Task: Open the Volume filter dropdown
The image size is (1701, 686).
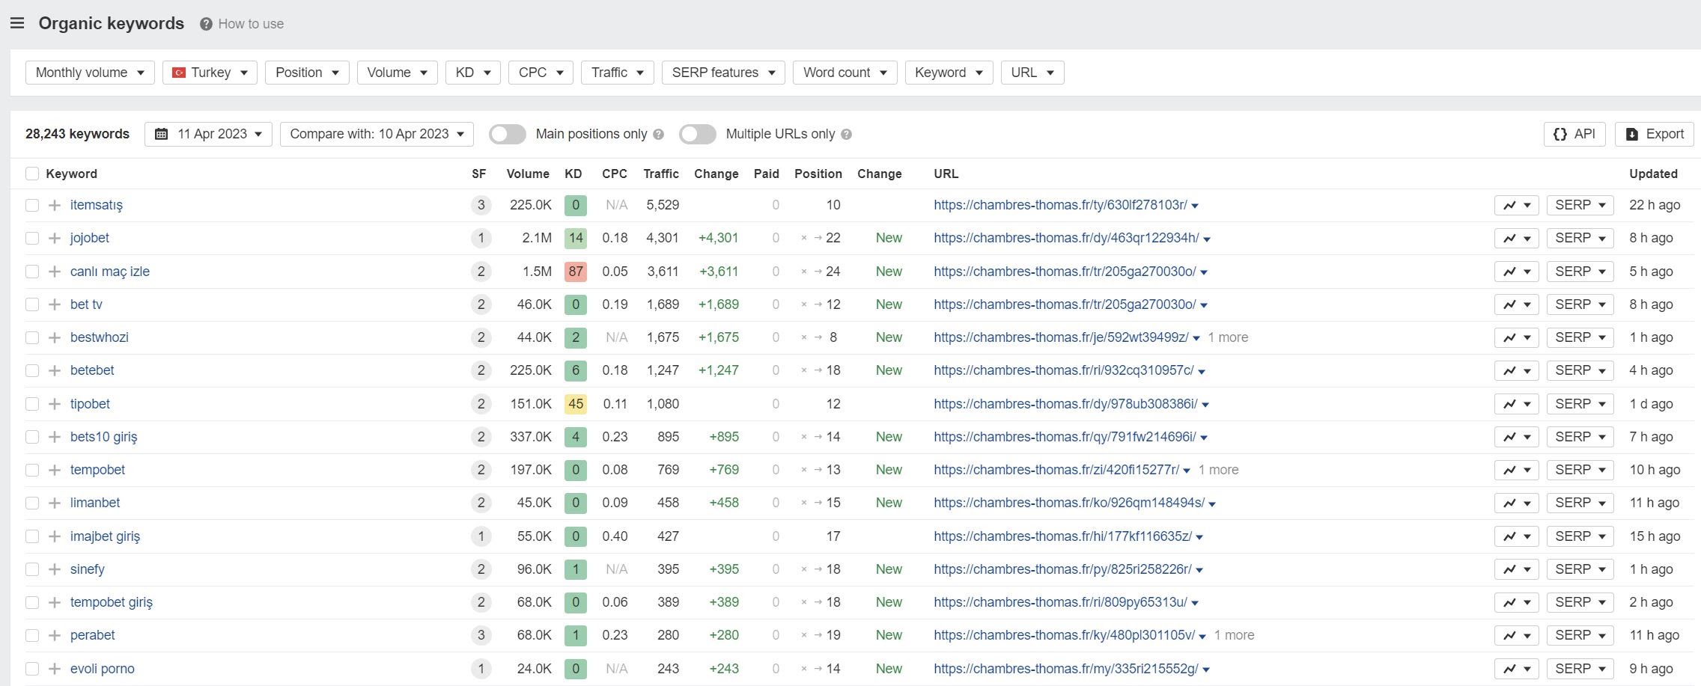Action: click(397, 73)
